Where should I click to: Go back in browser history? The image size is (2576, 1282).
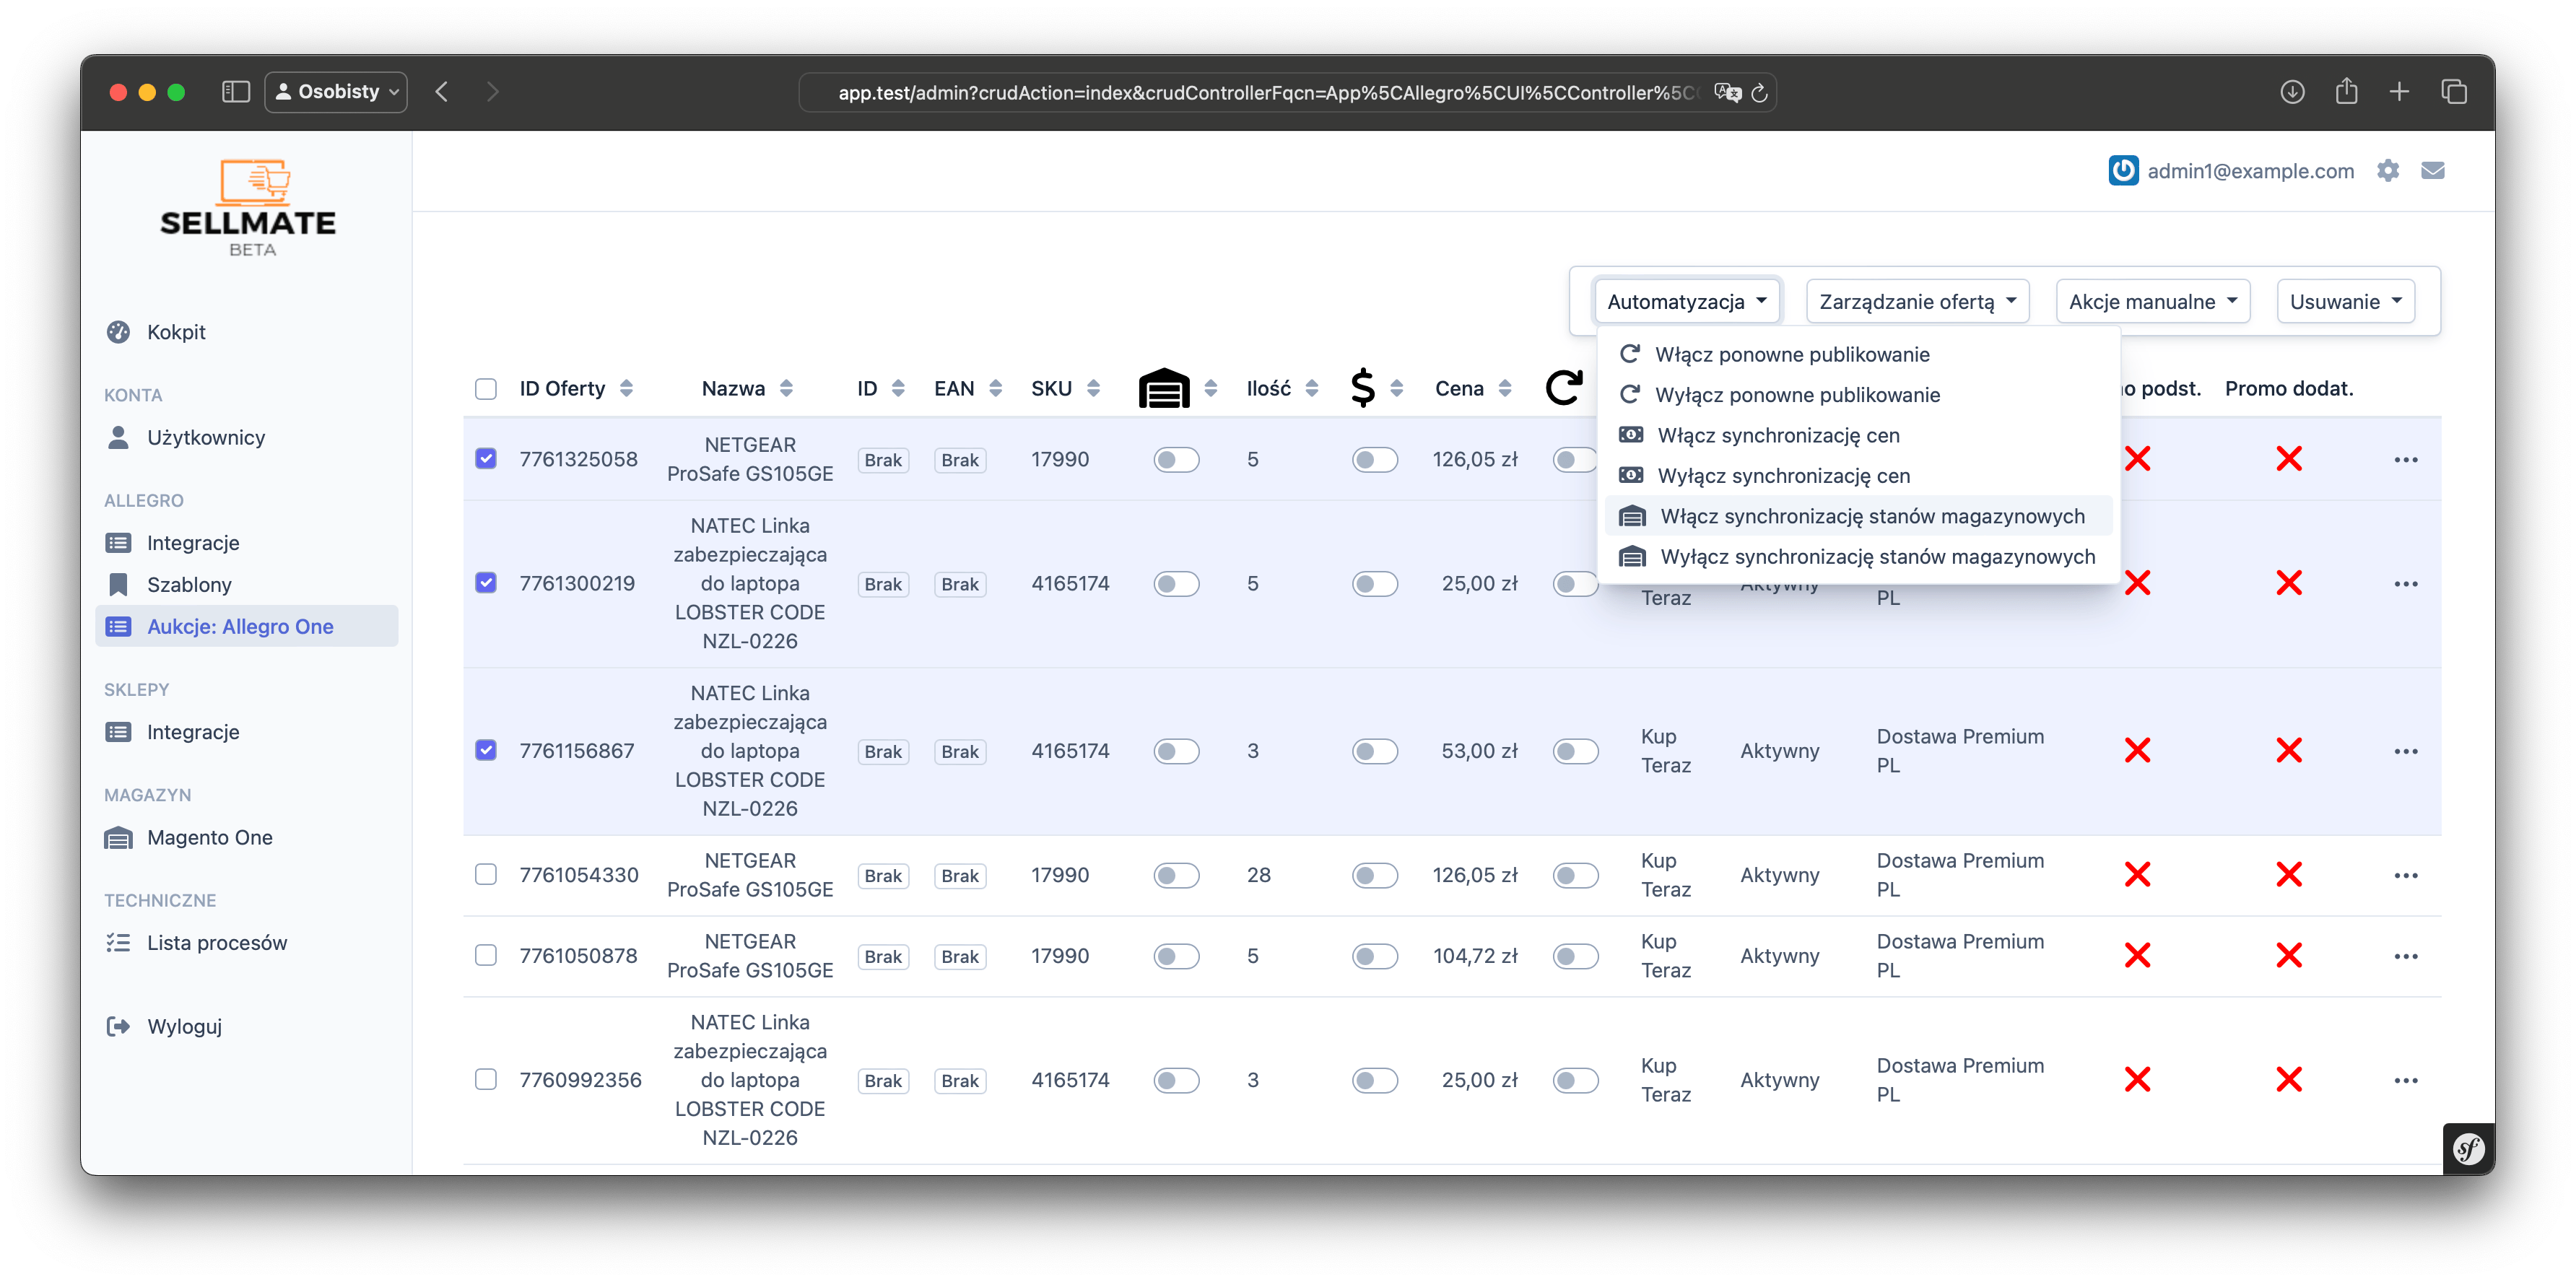[442, 92]
